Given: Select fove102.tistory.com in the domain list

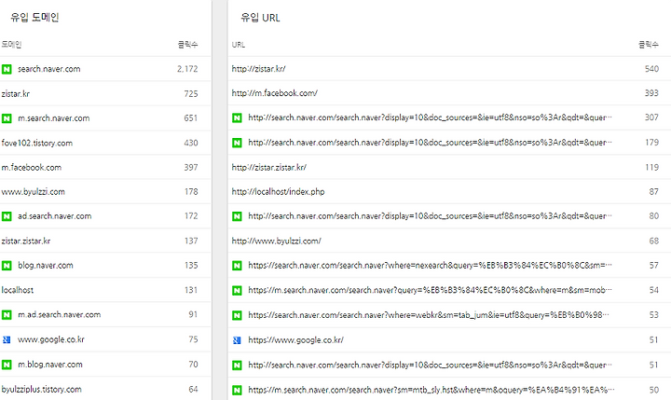Looking at the screenshot, I should pos(36,143).
